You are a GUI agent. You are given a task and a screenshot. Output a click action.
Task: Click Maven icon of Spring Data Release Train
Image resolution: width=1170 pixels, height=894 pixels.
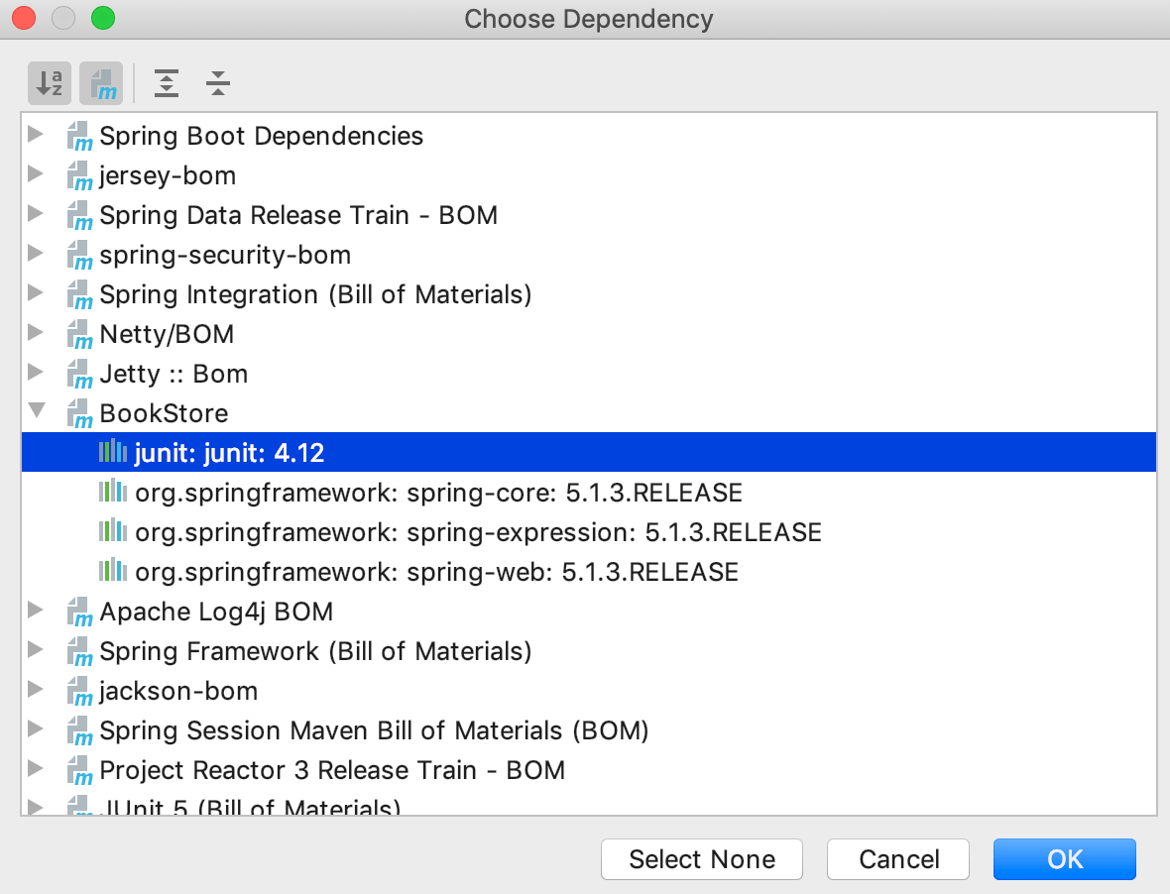pos(79,215)
